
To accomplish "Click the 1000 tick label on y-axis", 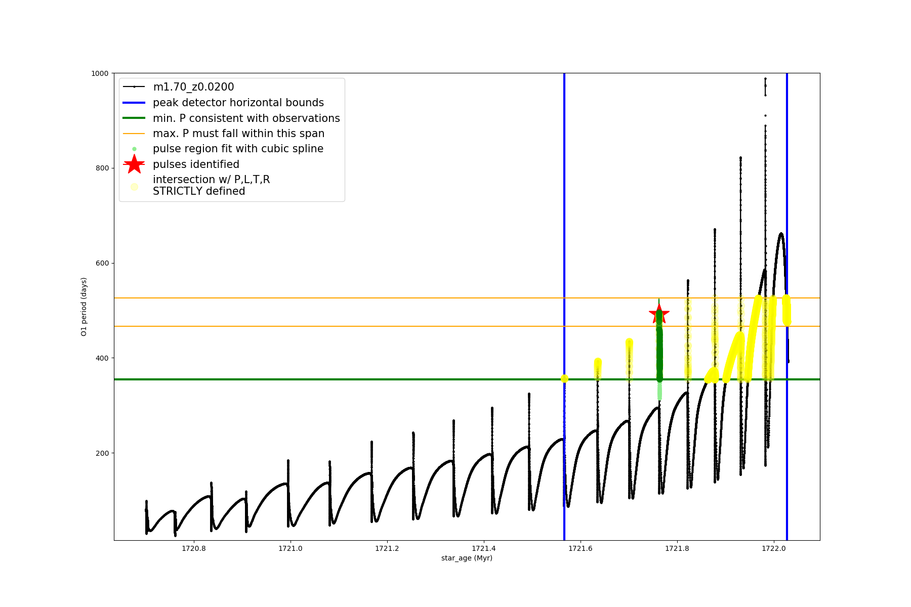I will (x=100, y=73).
